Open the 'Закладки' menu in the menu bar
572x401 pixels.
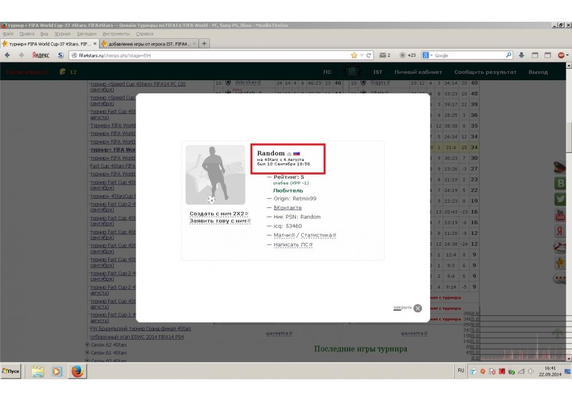[x=86, y=34]
